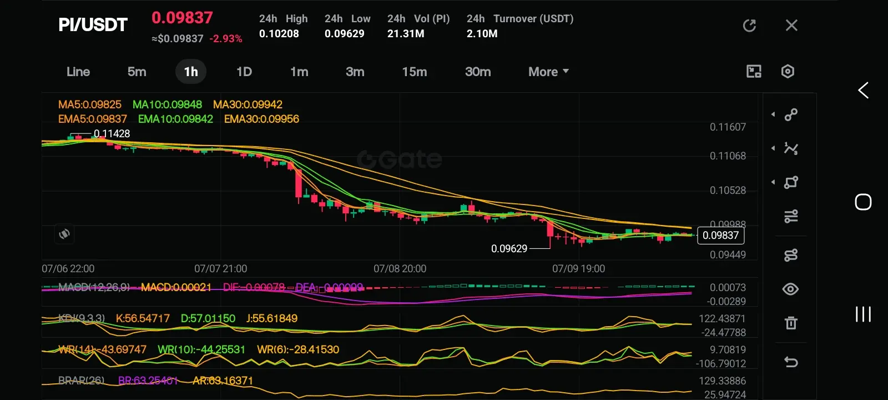Delete drawings with trash icon
Screen dimensions: 888x400
coord(791,323)
